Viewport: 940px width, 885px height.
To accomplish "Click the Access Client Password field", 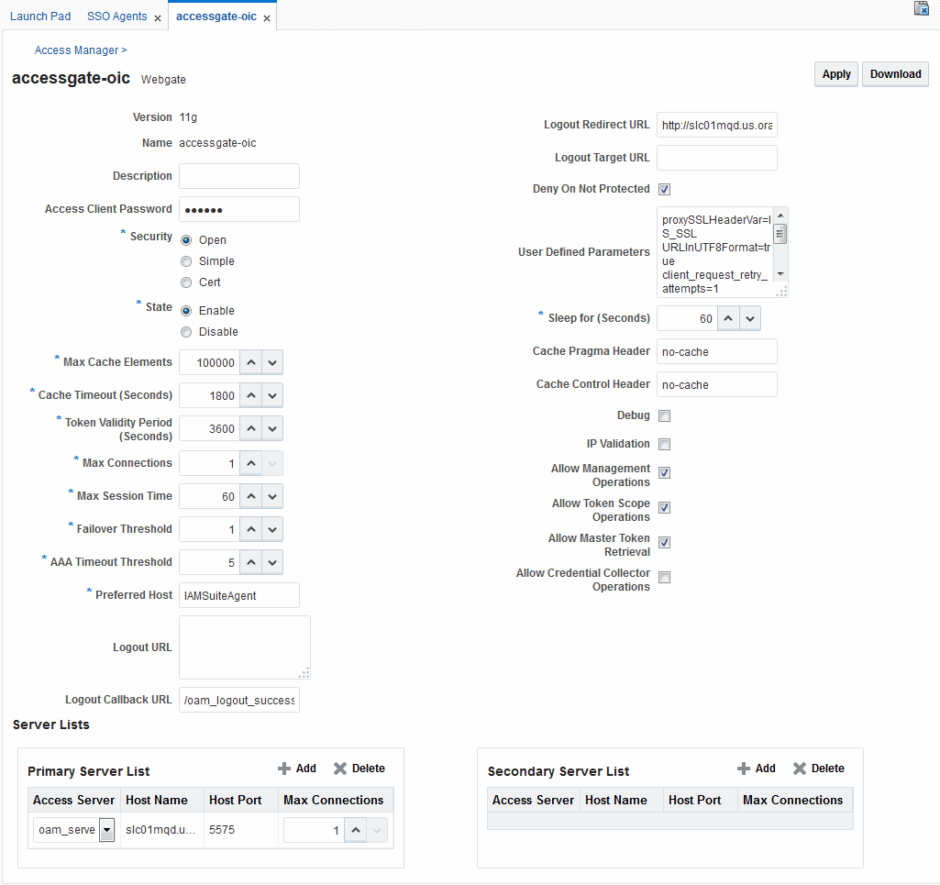I will [x=239, y=209].
